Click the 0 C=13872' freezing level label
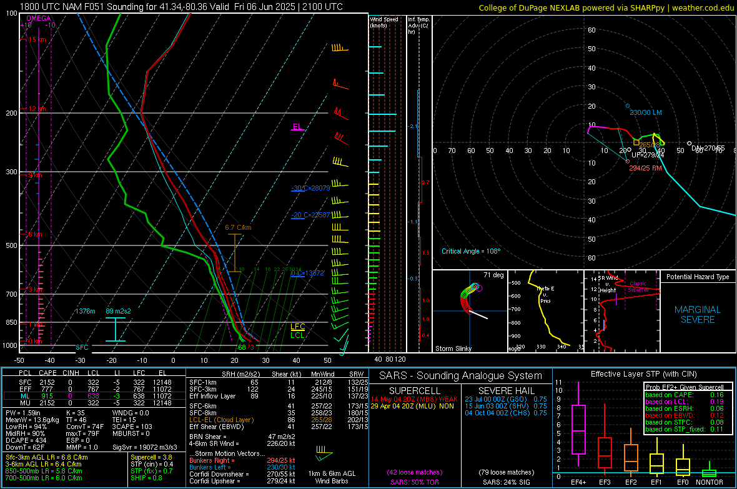The height and width of the screenshot is (489, 737). pyautogui.click(x=308, y=273)
